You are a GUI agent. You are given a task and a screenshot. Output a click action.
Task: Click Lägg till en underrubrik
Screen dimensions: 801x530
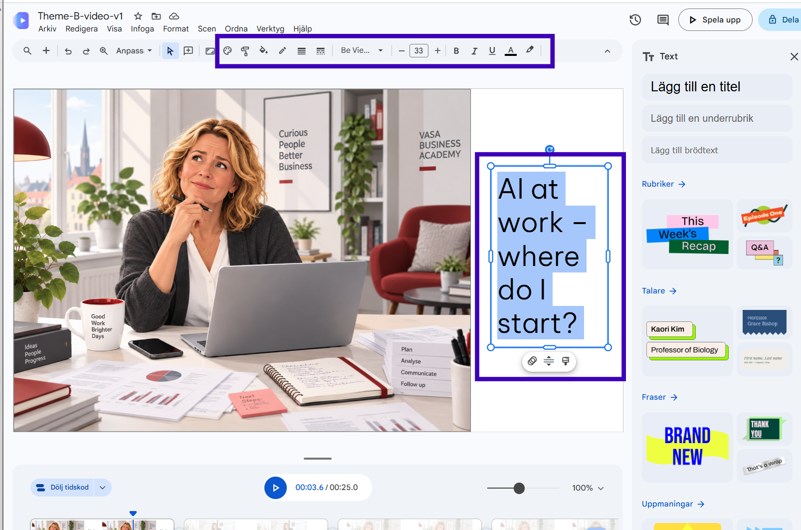pyautogui.click(x=717, y=118)
